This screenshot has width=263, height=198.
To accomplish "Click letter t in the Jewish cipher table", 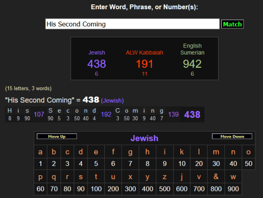I will click(96, 177).
